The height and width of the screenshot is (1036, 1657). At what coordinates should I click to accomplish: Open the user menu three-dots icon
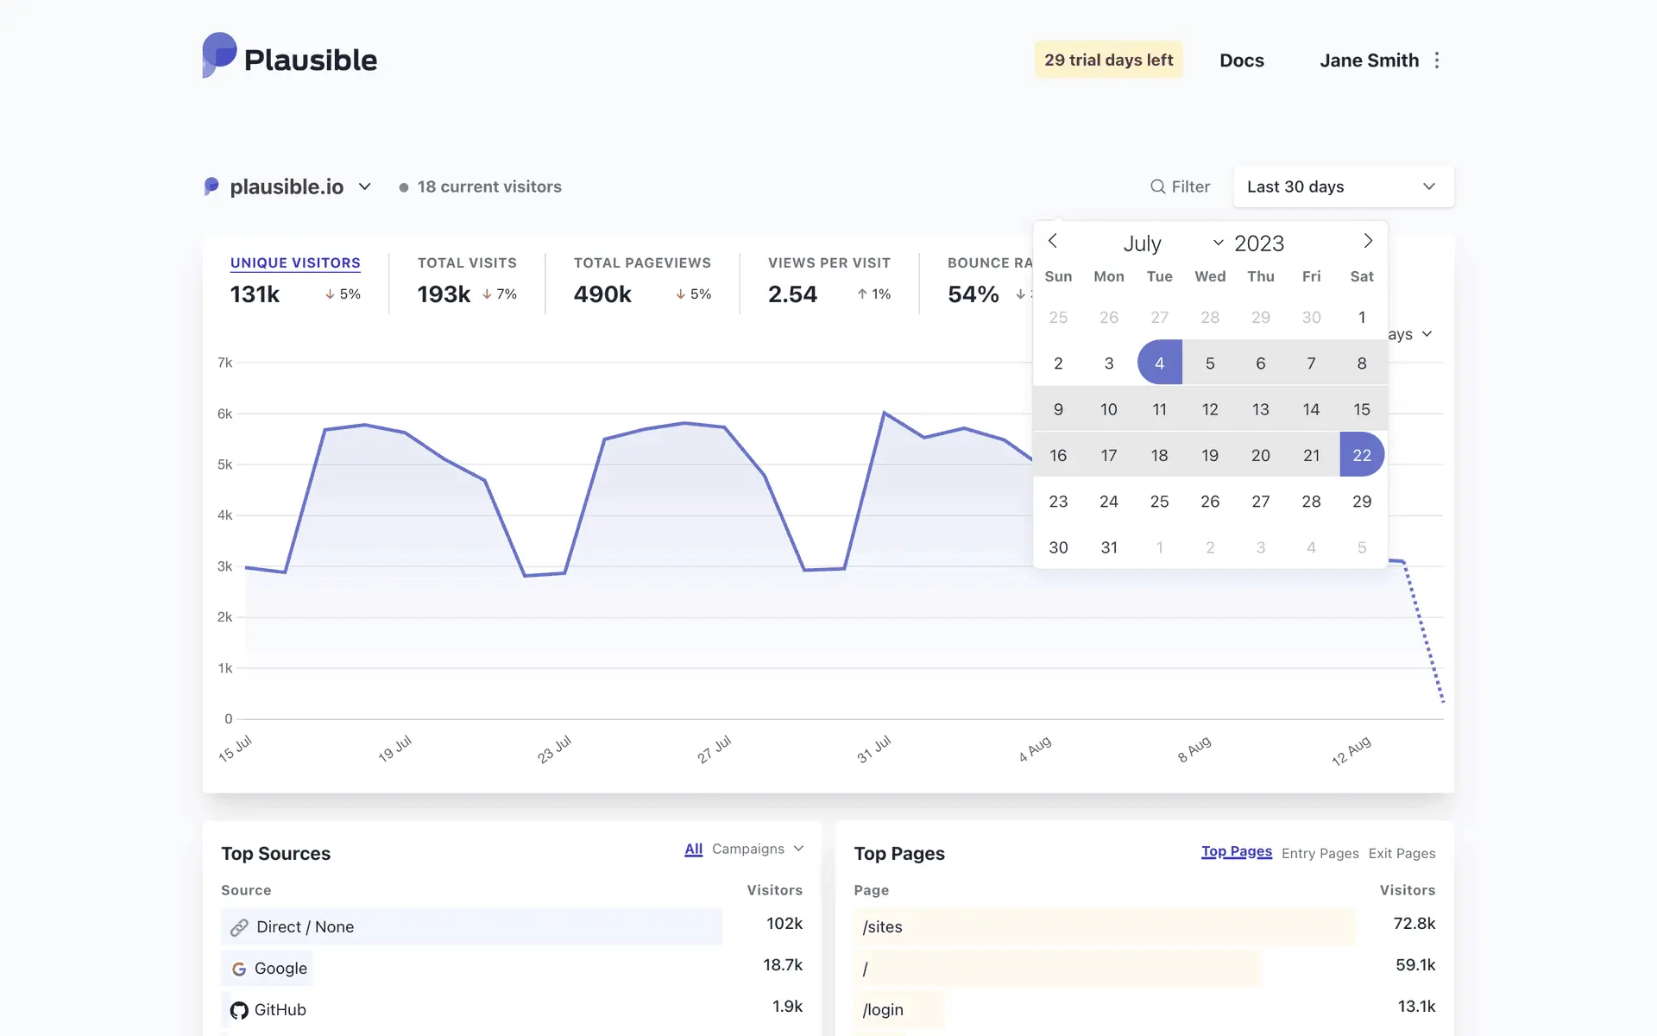coord(1437,60)
